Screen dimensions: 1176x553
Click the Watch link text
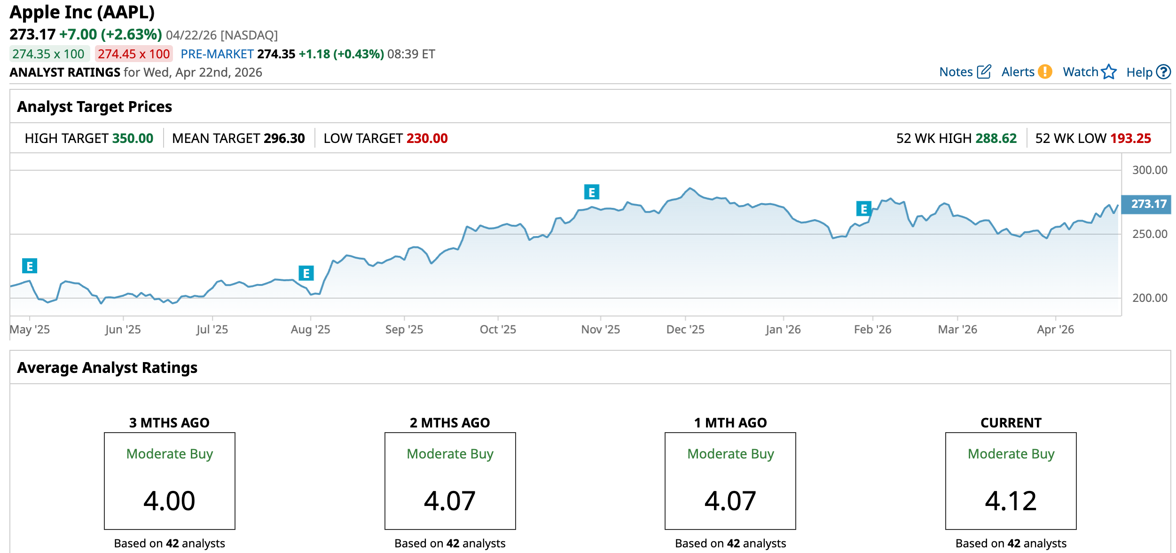(1080, 72)
